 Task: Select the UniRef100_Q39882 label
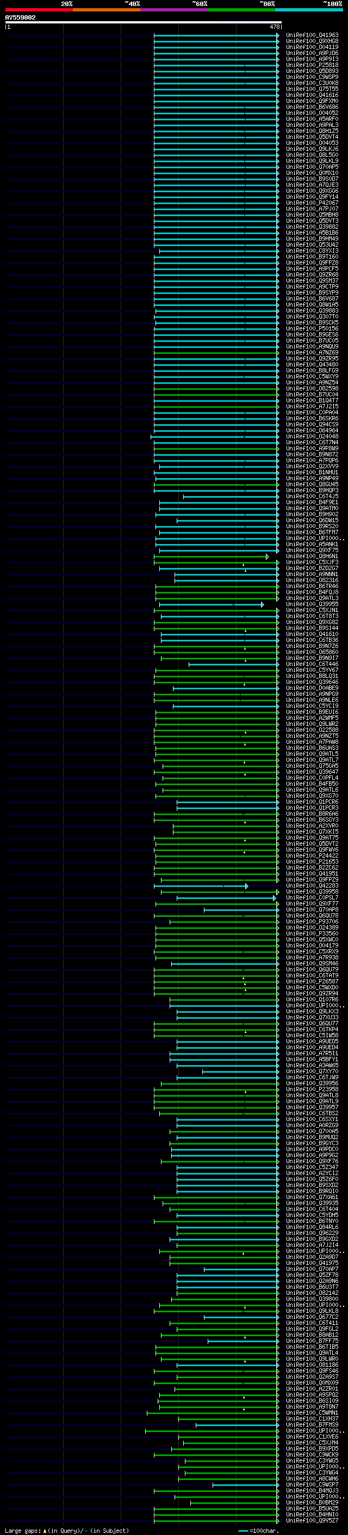[x=312, y=227]
